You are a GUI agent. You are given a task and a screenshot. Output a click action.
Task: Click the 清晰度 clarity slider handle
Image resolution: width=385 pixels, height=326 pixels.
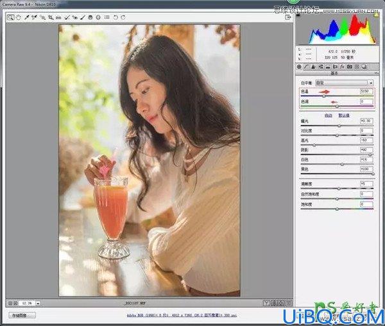click(339, 189)
